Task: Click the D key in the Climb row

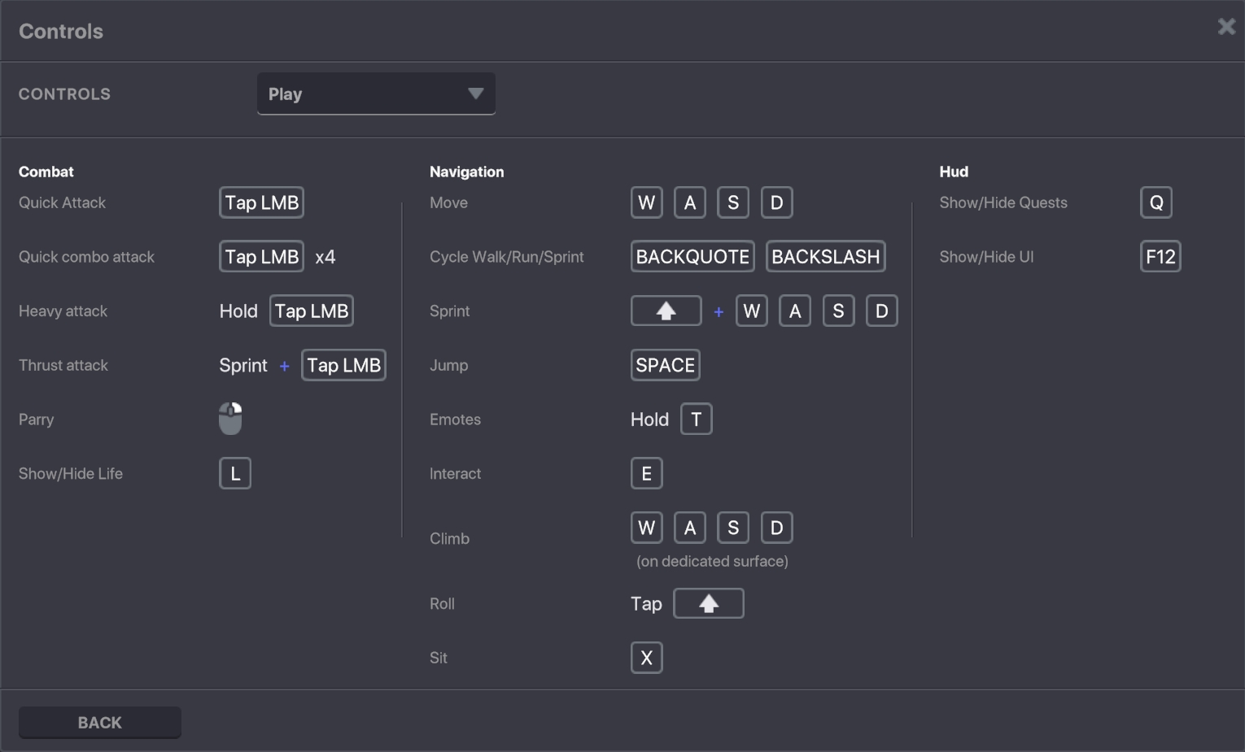Action: (776, 528)
